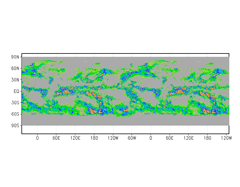The image size is (240, 187).
Task: Click the 60W longitude label
Action: pyautogui.click(x=132, y=138)
